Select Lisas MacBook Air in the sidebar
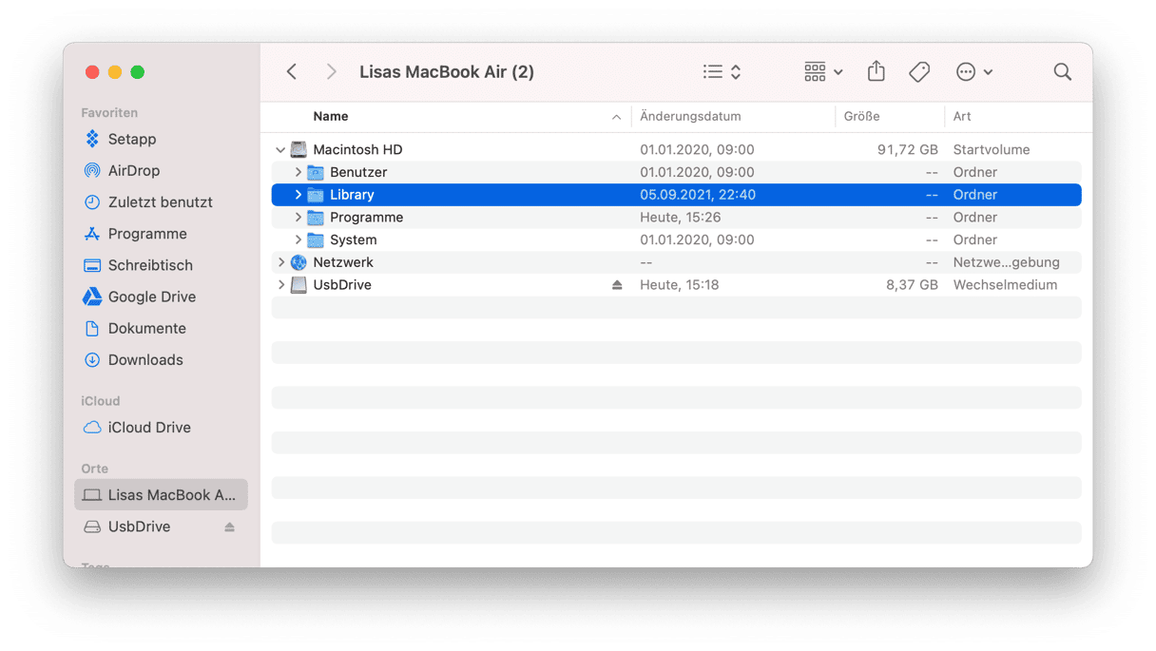The width and height of the screenshot is (1156, 651). pos(161,495)
